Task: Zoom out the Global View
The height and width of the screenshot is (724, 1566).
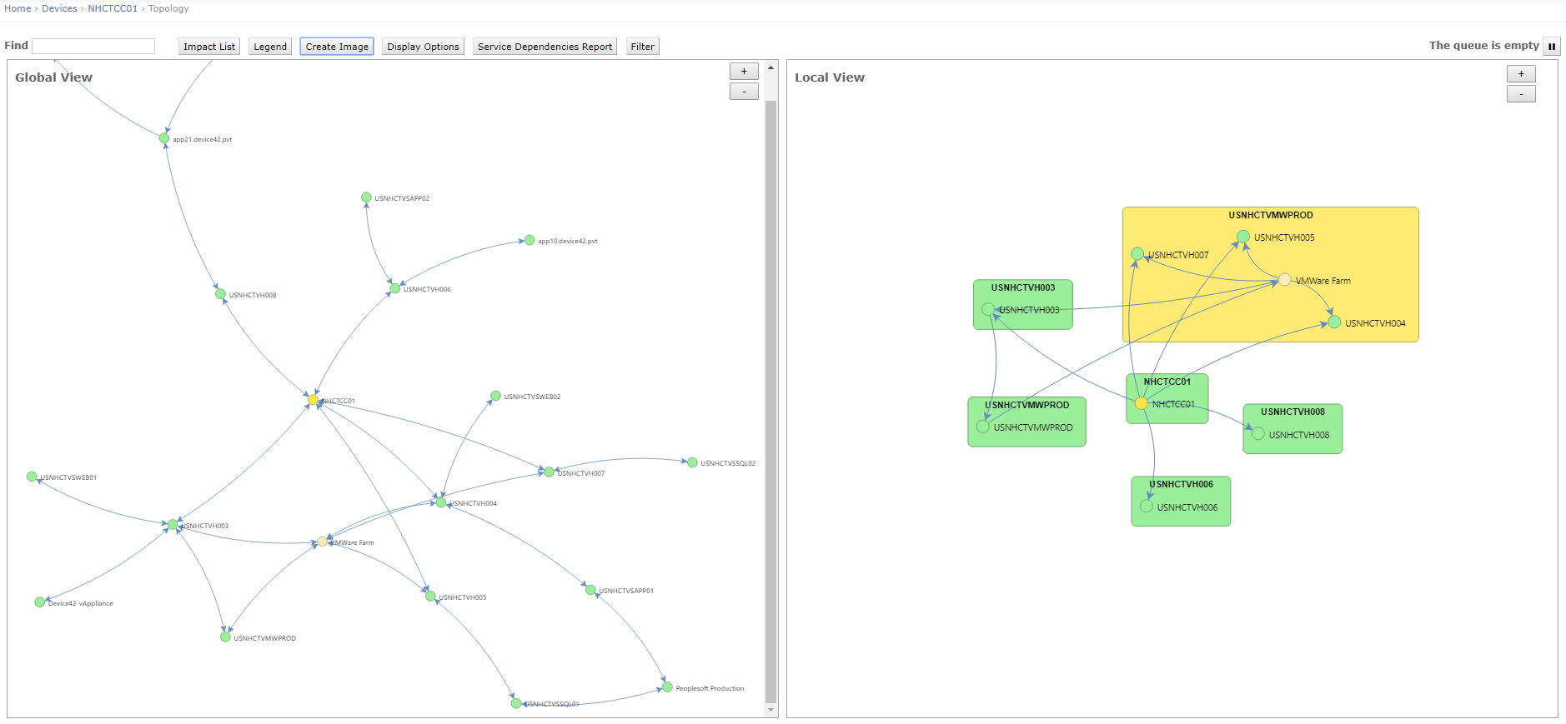Action: (744, 92)
